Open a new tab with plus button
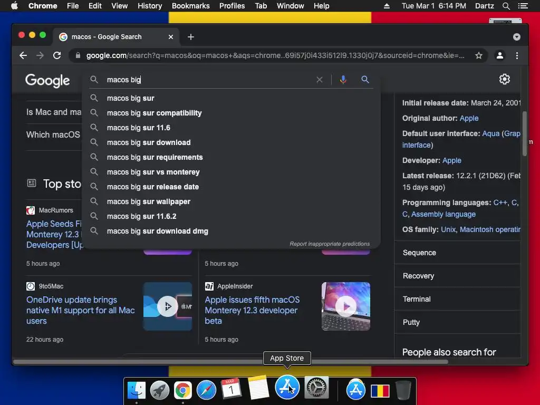The width and height of the screenshot is (540, 405). point(191,37)
